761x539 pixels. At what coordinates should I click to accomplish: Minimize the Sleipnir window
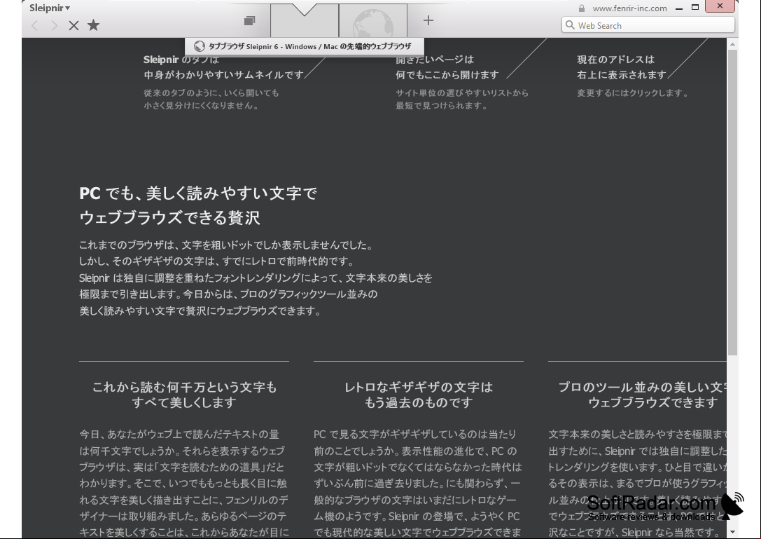pos(679,8)
